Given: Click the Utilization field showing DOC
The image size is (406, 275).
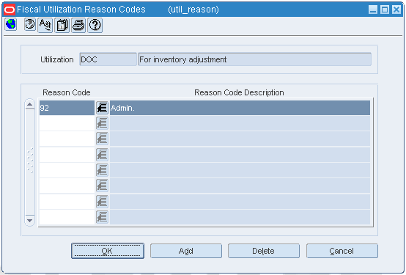Looking at the screenshot, I should 108,59.
